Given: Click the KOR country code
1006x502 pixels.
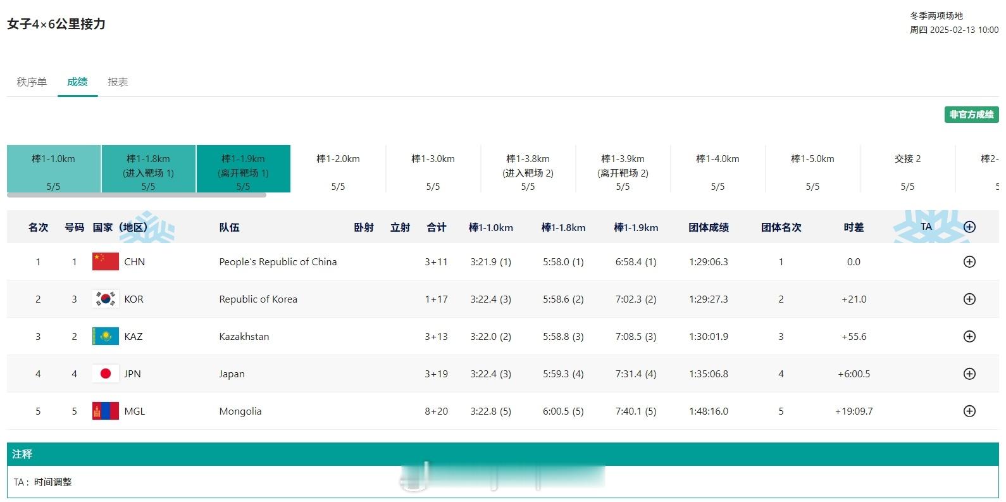Looking at the screenshot, I should click(x=134, y=299).
